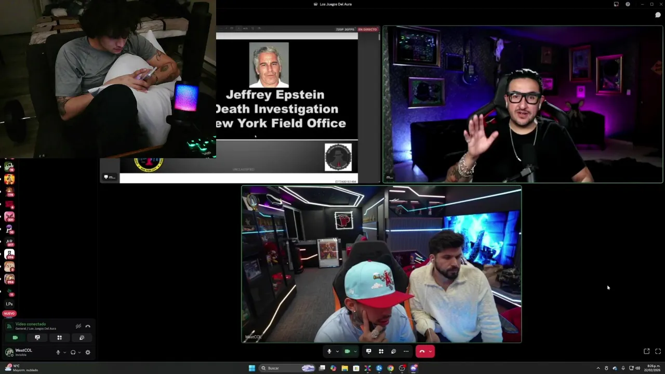
Task: Mute microphone in WestCOL user panel
Action: pos(58,352)
